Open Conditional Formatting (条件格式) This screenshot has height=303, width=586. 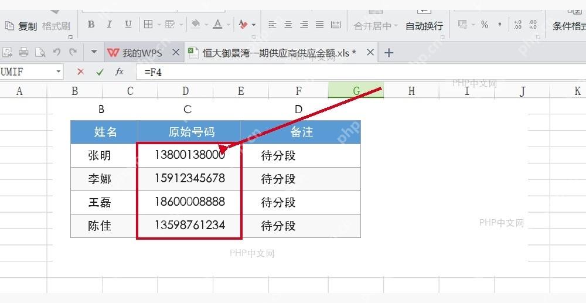[569, 26]
